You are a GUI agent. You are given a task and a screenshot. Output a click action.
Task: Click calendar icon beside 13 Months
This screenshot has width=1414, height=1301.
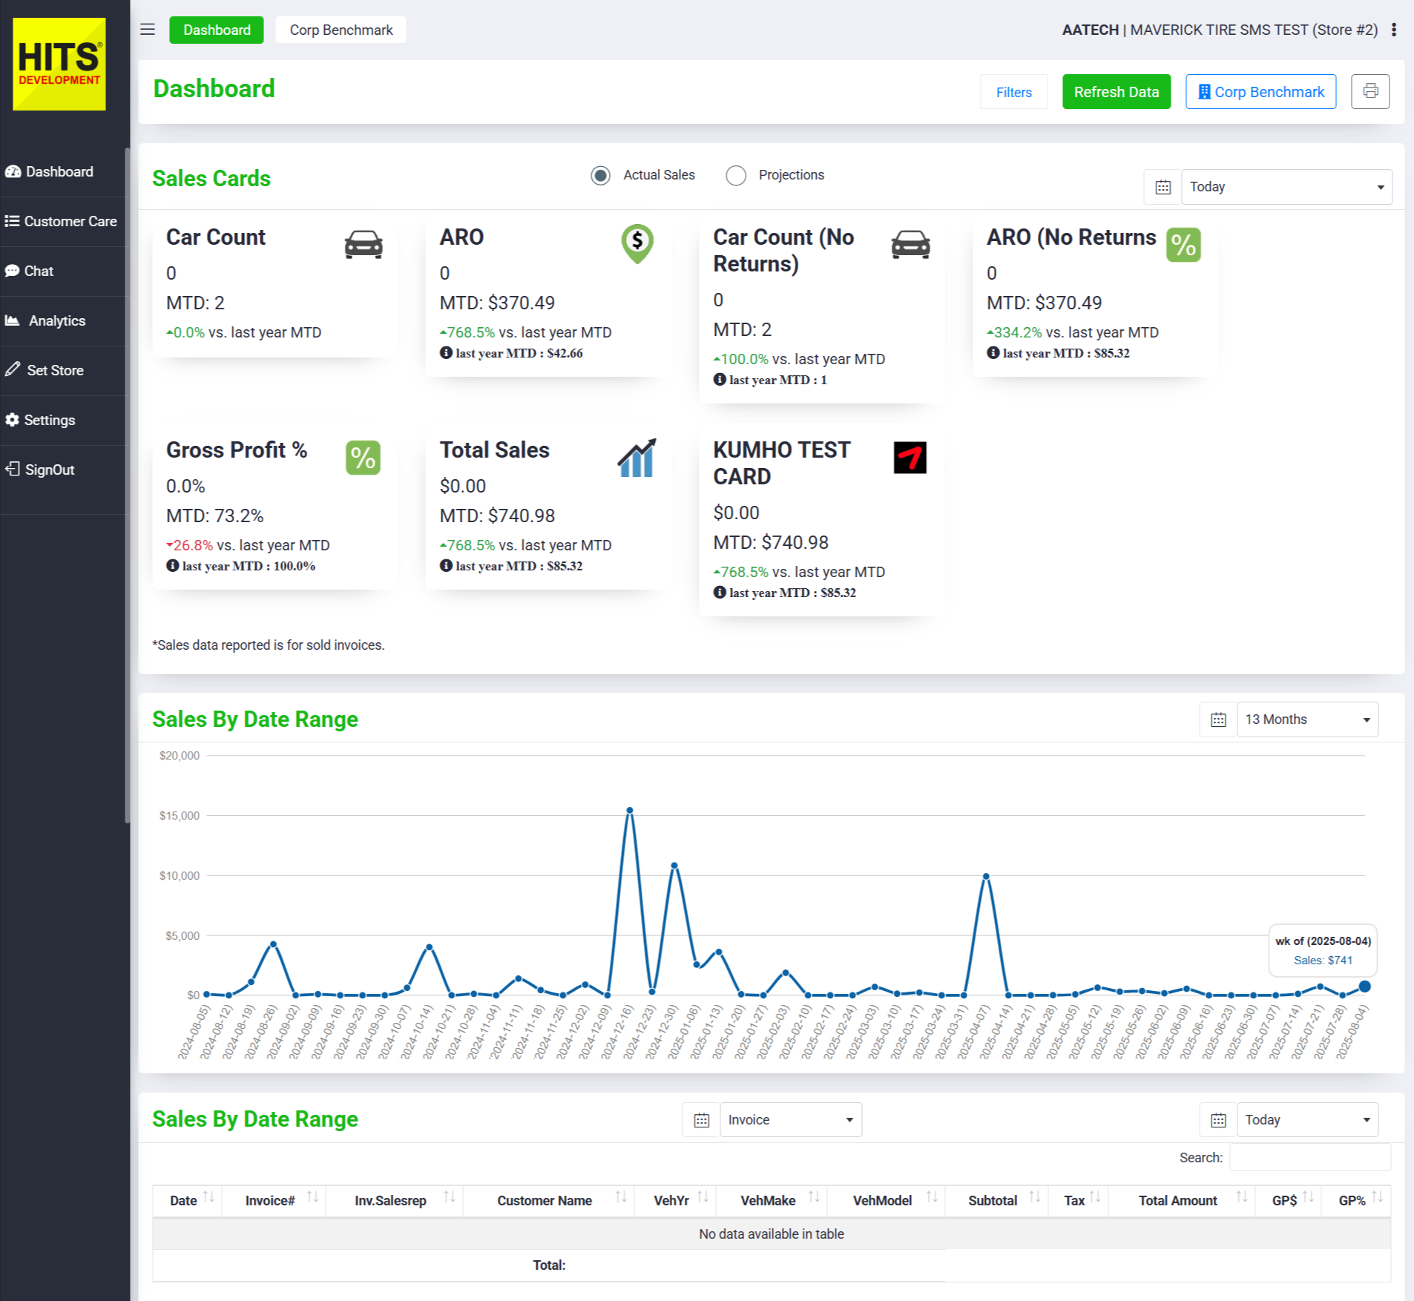[x=1218, y=719]
